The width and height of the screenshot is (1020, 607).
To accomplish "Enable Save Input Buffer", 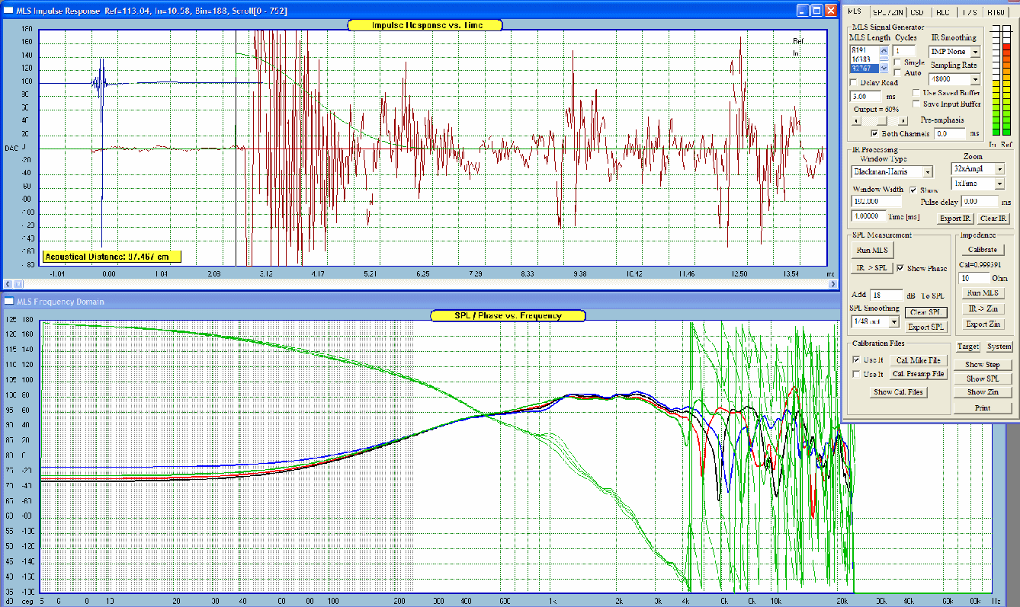I will pos(917,104).
